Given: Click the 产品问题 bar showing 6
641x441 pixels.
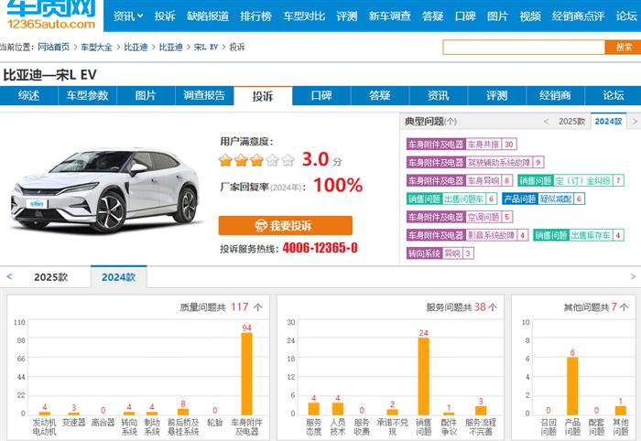Looking at the screenshot, I should [x=572, y=386].
